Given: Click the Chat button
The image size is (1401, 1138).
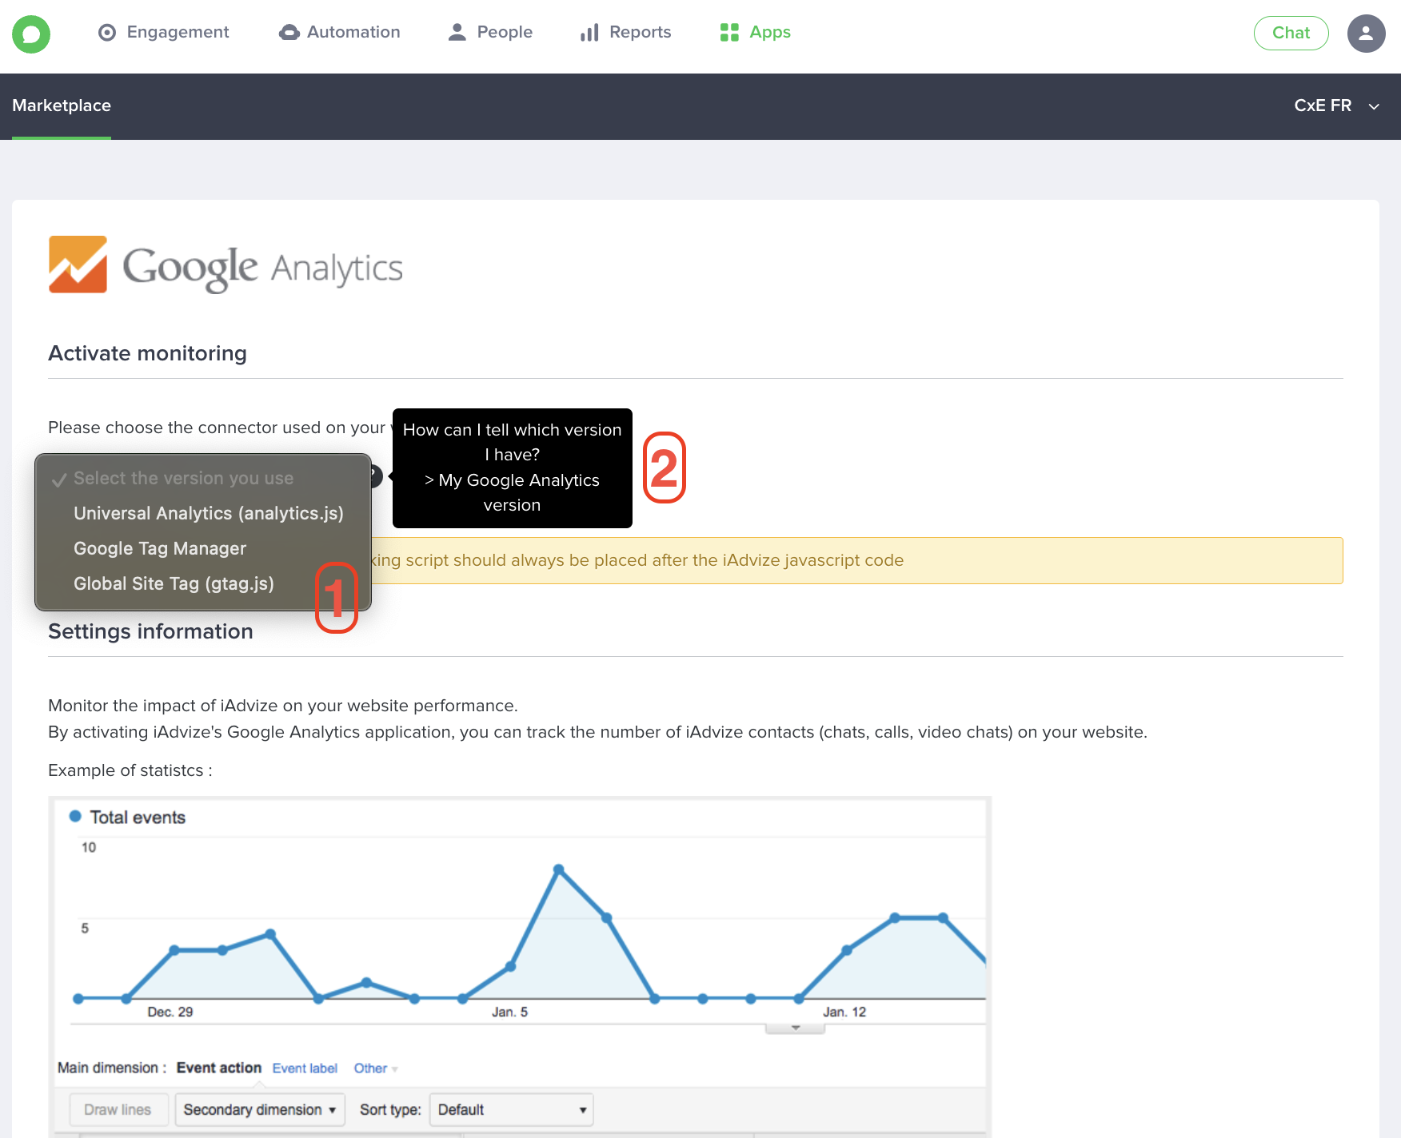Looking at the screenshot, I should click(1291, 33).
